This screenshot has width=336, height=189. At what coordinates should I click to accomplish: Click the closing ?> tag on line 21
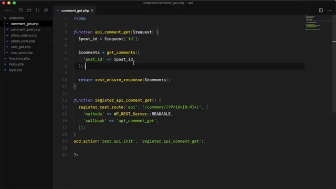pyautogui.click(x=76, y=155)
